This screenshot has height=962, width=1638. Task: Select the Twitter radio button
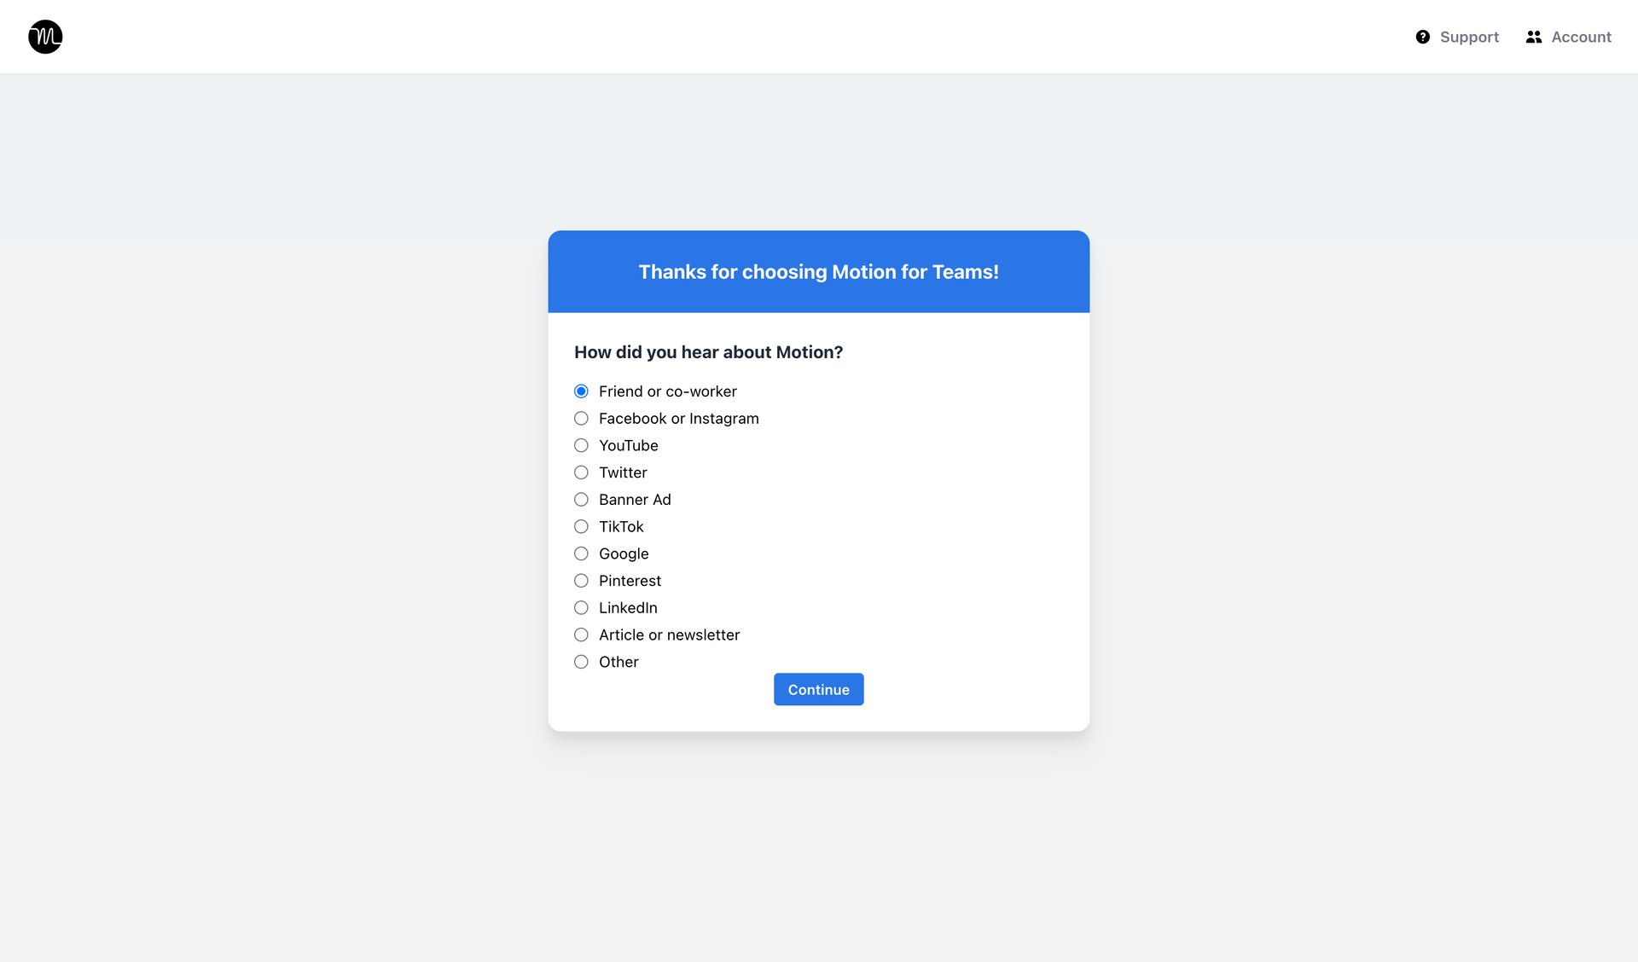[581, 472]
